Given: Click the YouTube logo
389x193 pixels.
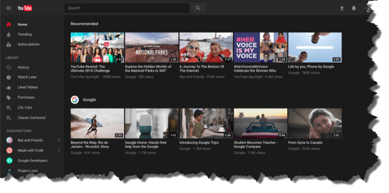Looking at the screenshot, I should (25, 8).
